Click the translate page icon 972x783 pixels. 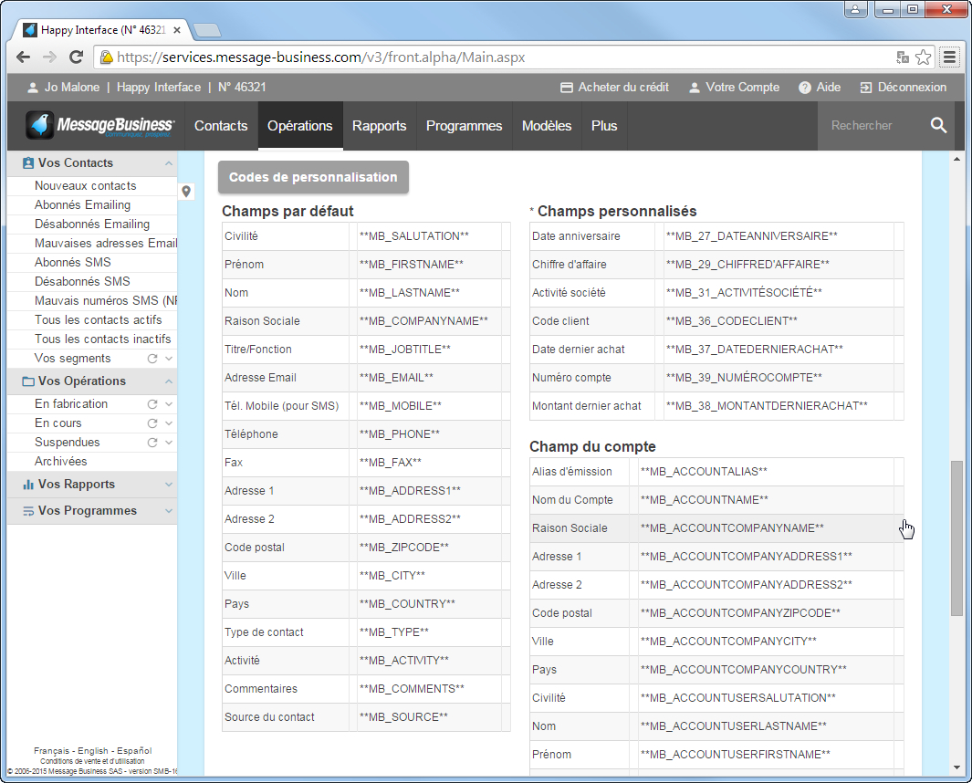pyautogui.click(x=903, y=57)
